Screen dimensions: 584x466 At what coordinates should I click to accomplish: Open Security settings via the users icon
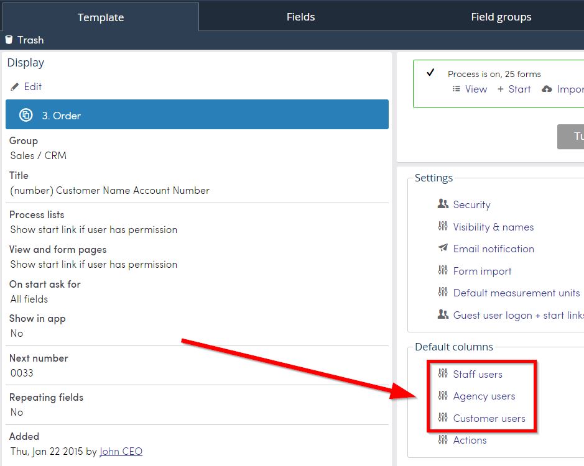444,204
